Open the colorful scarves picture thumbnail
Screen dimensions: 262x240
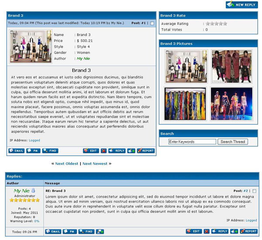[x=185, y=104]
